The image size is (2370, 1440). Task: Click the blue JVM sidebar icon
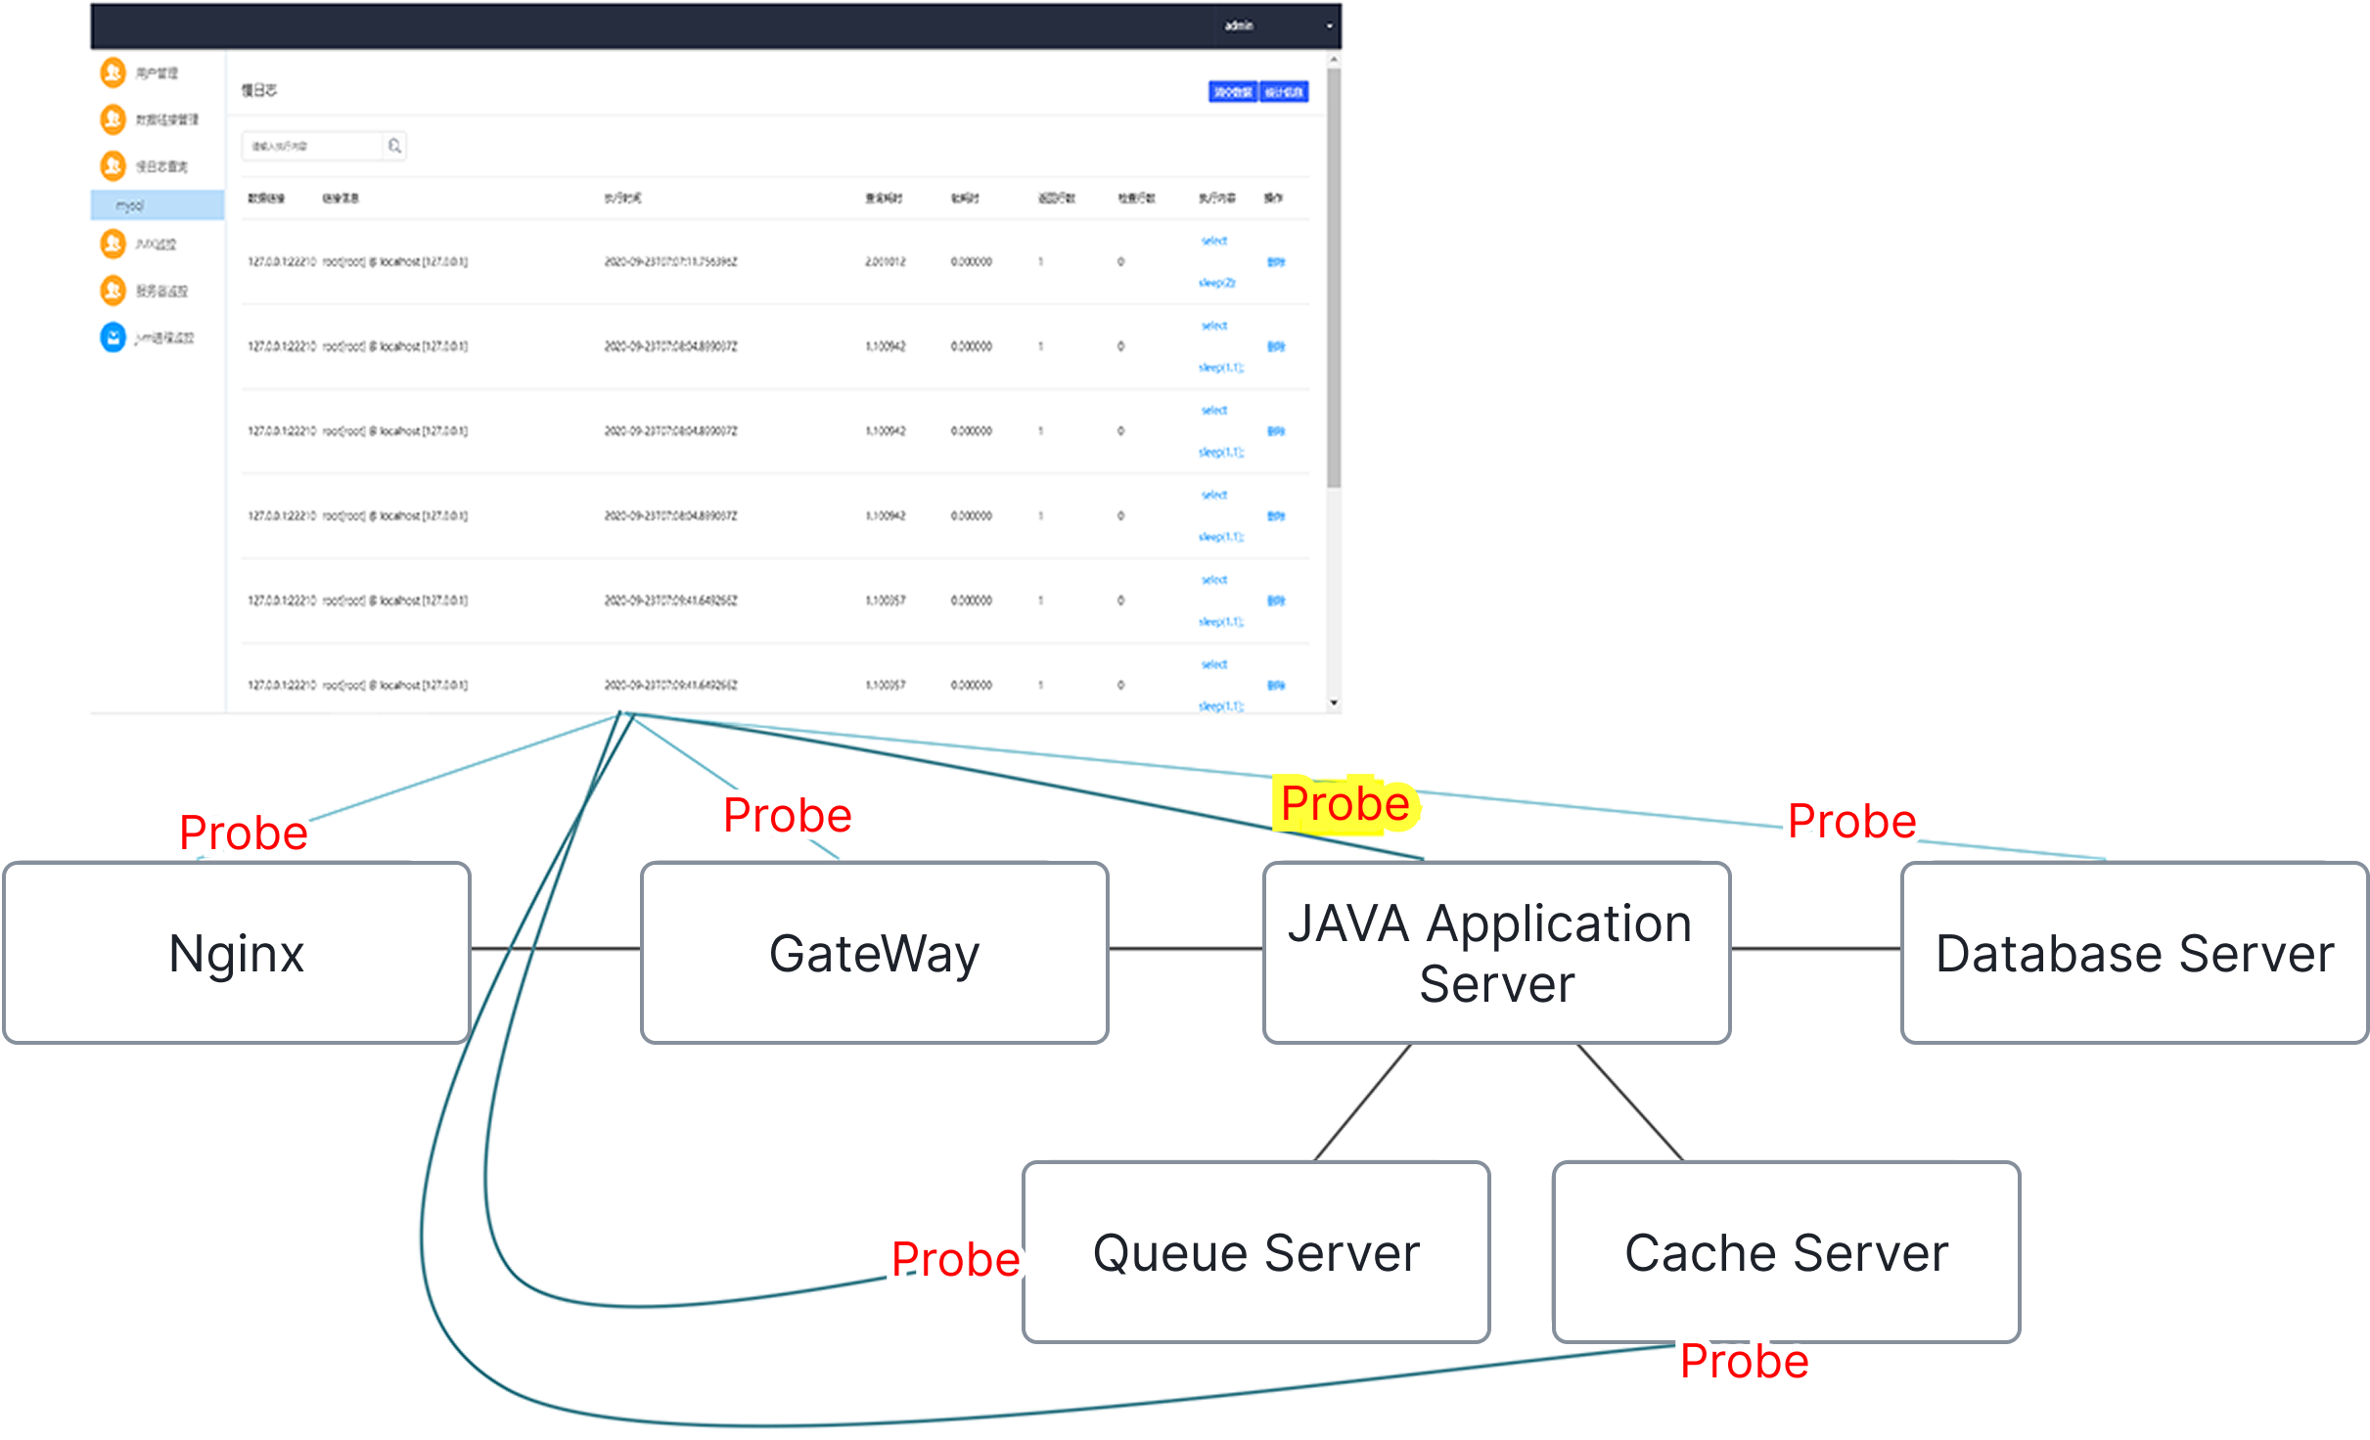(x=114, y=337)
